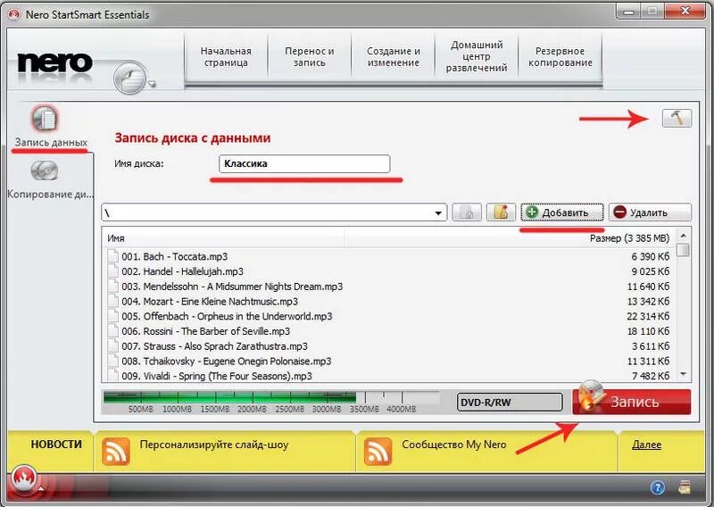Click the file list scrollbar thumb
The image size is (714, 507).
tap(683, 250)
